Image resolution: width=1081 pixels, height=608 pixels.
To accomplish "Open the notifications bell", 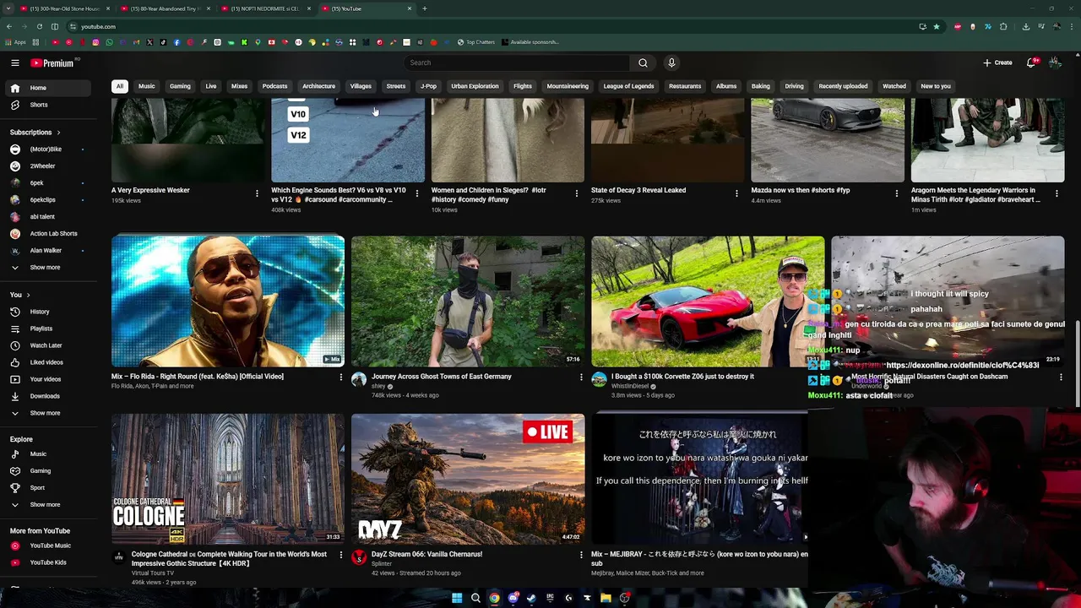I will pyautogui.click(x=1031, y=62).
